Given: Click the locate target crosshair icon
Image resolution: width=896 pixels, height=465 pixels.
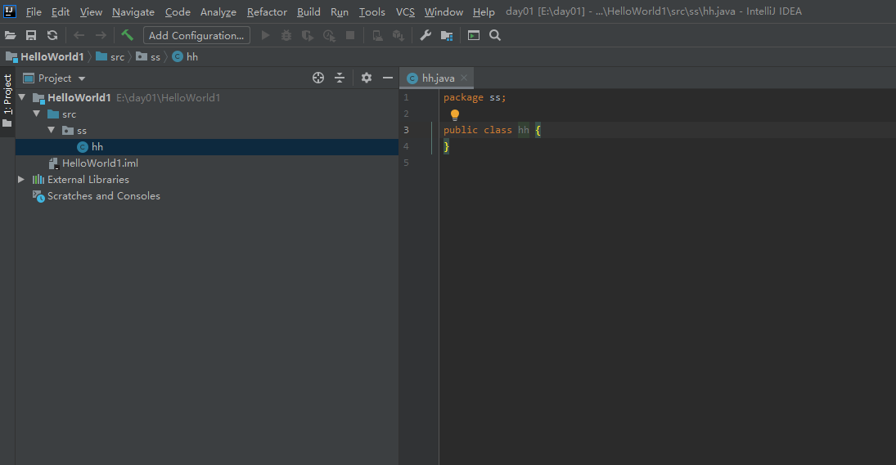Looking at the screenshot, I should pos(318,78).
